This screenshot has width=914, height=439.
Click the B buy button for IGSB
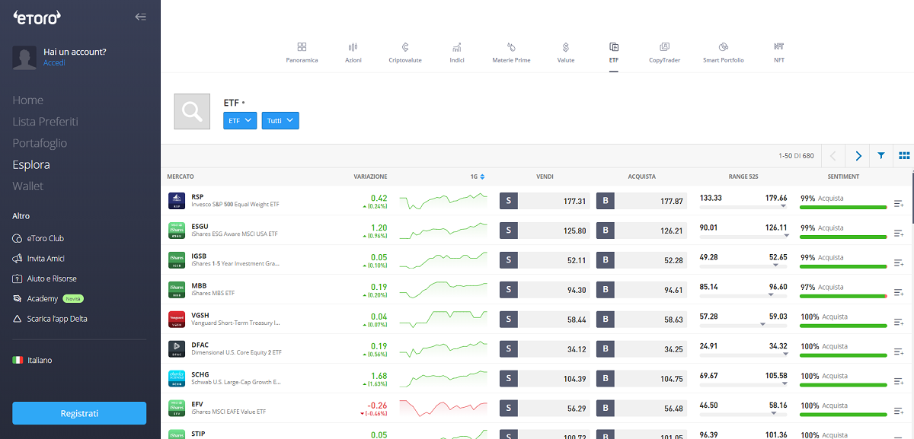tap(606, 260)
